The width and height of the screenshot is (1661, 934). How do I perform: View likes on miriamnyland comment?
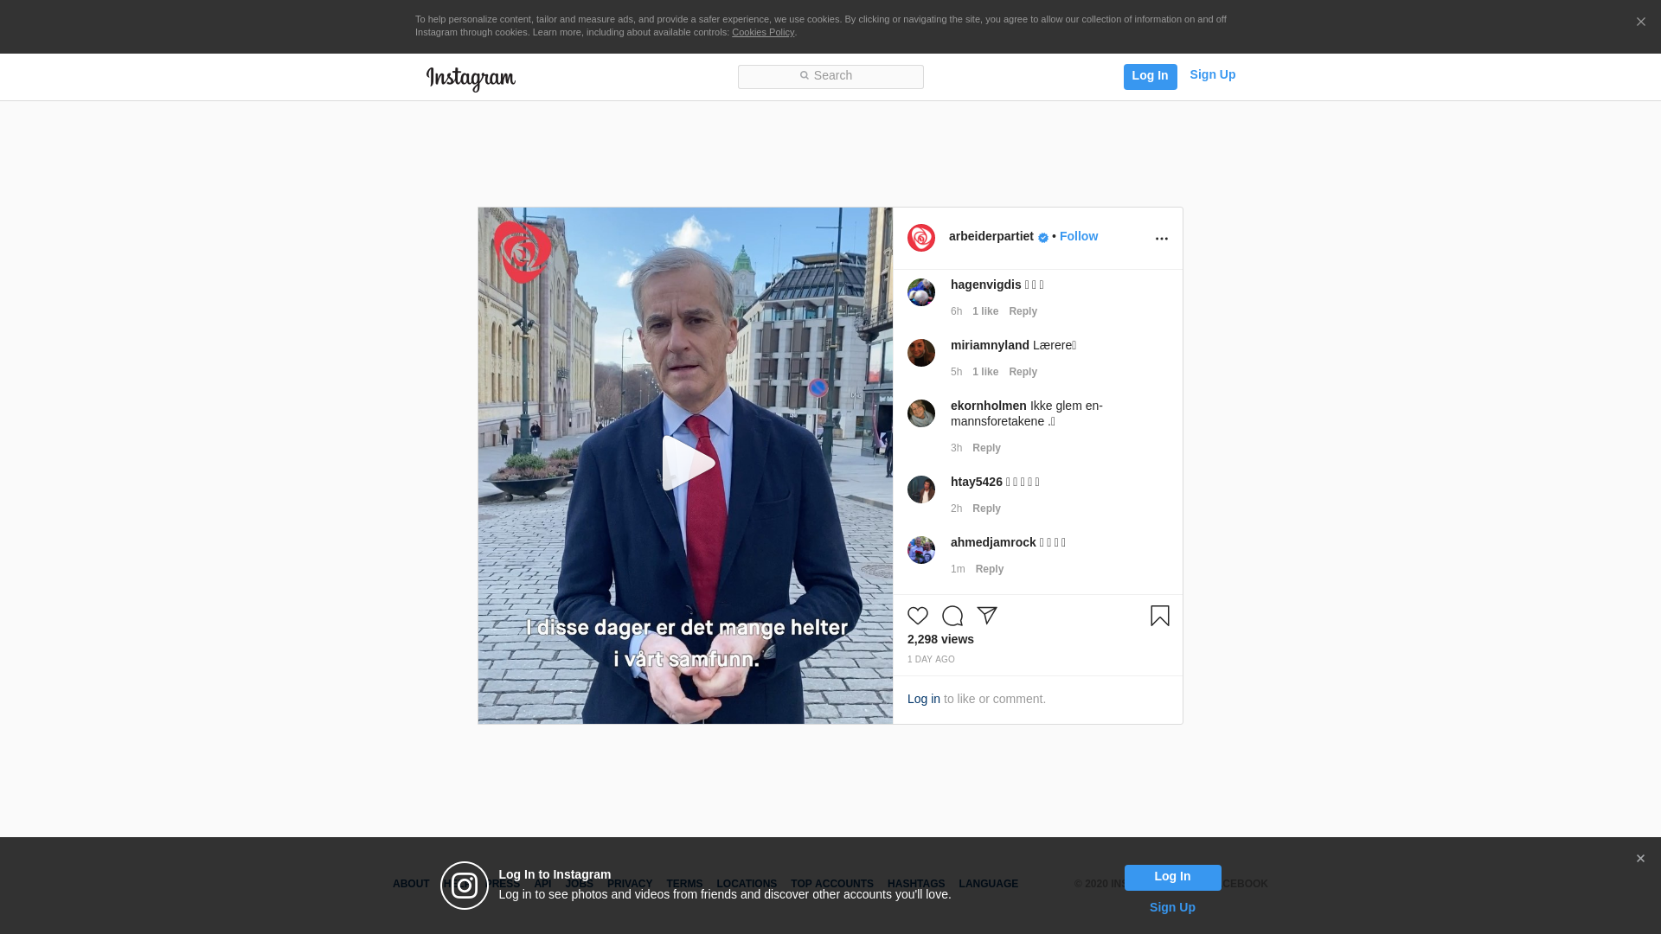[x=985, y=372]
